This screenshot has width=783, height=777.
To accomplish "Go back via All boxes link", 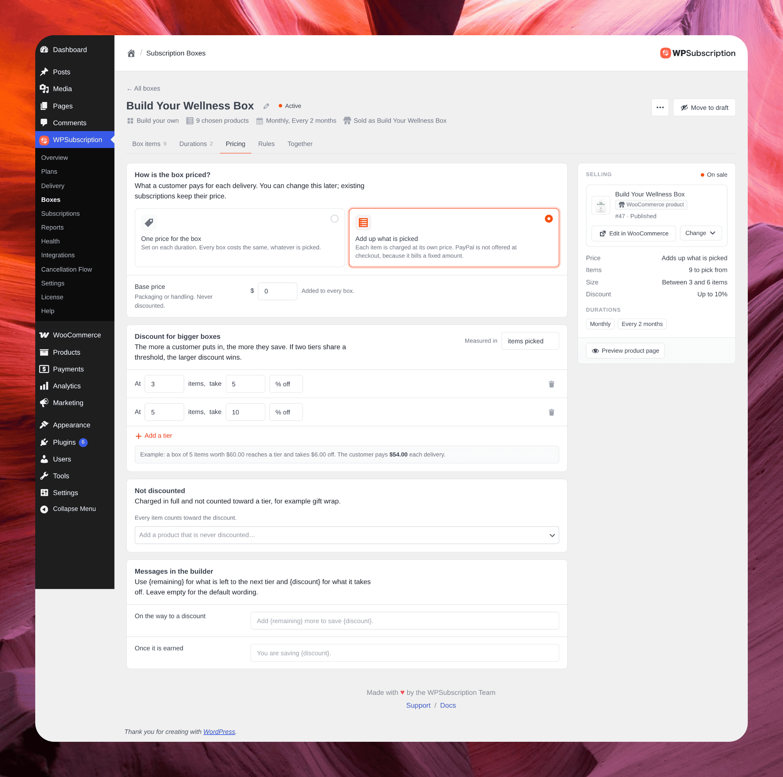I will [x=143, y=89].
